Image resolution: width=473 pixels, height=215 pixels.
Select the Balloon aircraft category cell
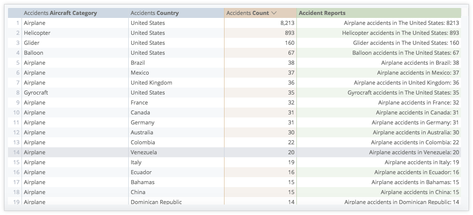coord(33,53)
